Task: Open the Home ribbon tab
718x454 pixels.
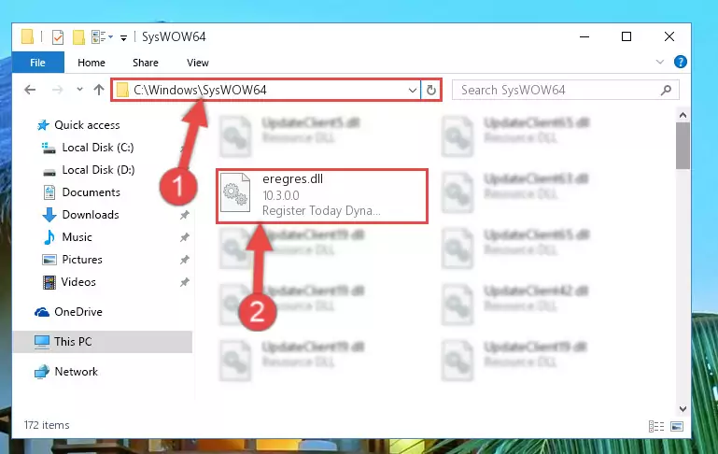Action: coord(92,63)
